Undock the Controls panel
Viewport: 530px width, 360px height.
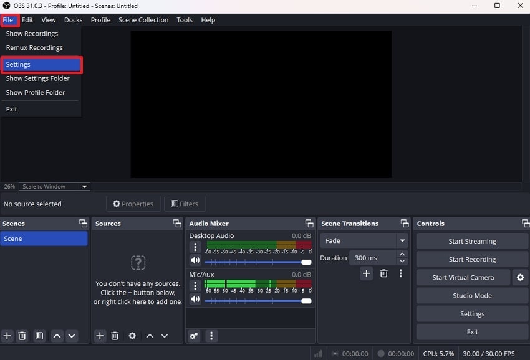click(525, 223)
